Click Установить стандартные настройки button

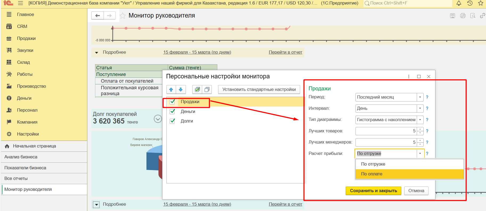[259, 90]
